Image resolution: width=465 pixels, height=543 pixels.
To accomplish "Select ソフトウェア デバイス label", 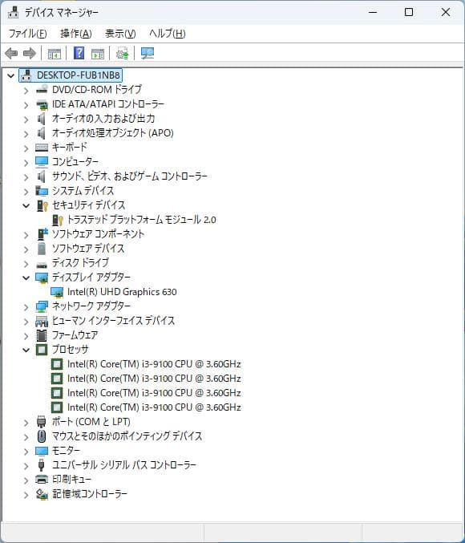I will tap(88, 249).
